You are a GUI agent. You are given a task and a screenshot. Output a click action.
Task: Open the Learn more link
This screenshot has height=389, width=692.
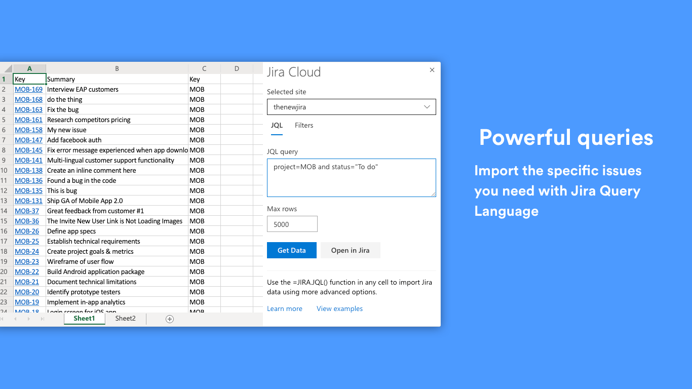(x=285, y=308)
